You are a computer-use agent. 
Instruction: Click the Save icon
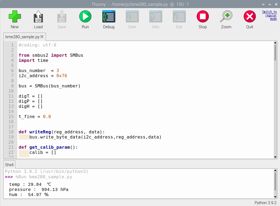tap(62, 16)
